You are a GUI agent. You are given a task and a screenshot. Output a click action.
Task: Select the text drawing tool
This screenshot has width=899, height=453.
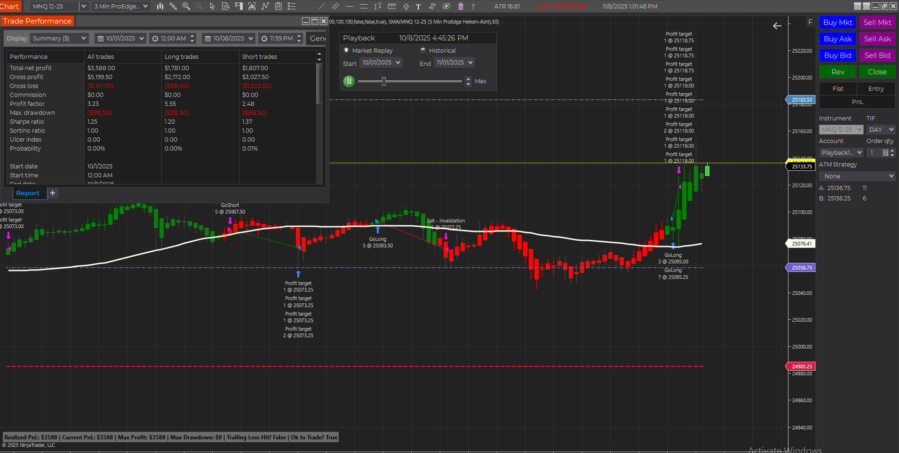click(x=418, y=7)
